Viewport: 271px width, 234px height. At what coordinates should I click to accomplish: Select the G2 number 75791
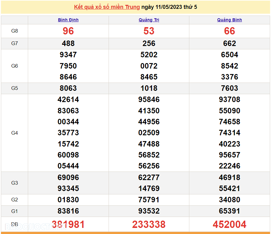click(149, 200)
